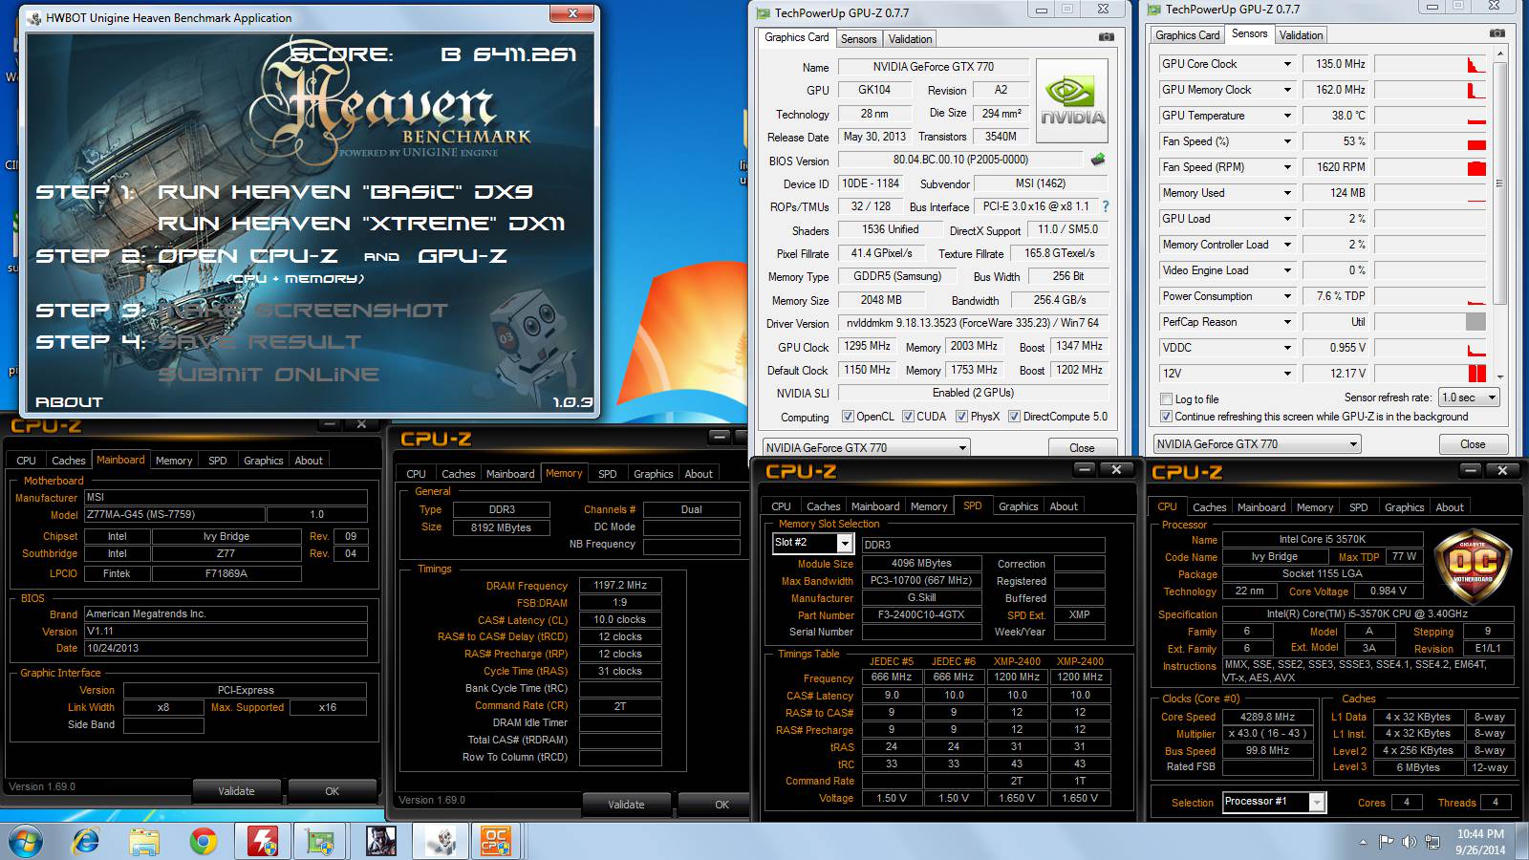Click the game character portrait taskbar icon

(380, 841)
